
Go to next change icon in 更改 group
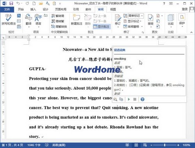click(x=158, y=26)
